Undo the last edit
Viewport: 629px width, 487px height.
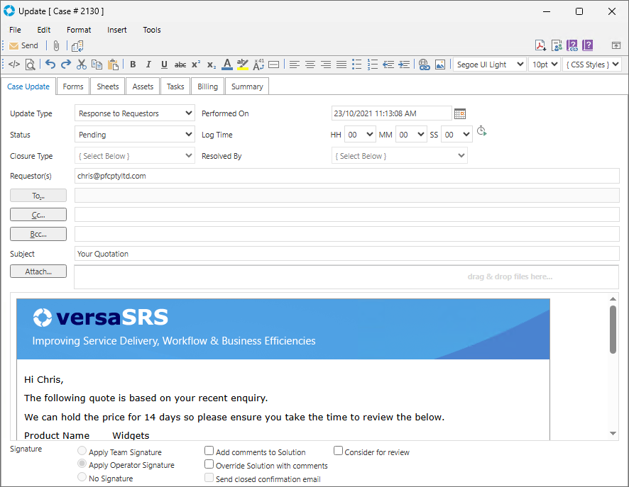tap(50, 64)
